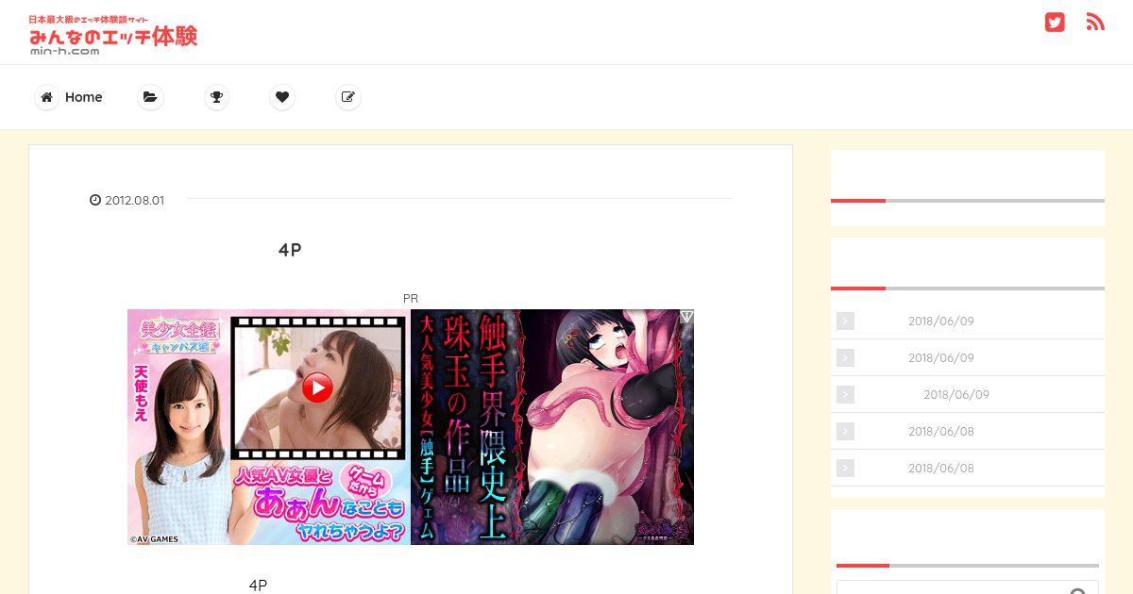Click the PR label above the banners
This screenshot has height=594, width=1133.
(411, 298)
